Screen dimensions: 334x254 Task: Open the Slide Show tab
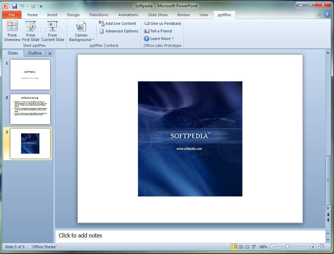(158, 15)
